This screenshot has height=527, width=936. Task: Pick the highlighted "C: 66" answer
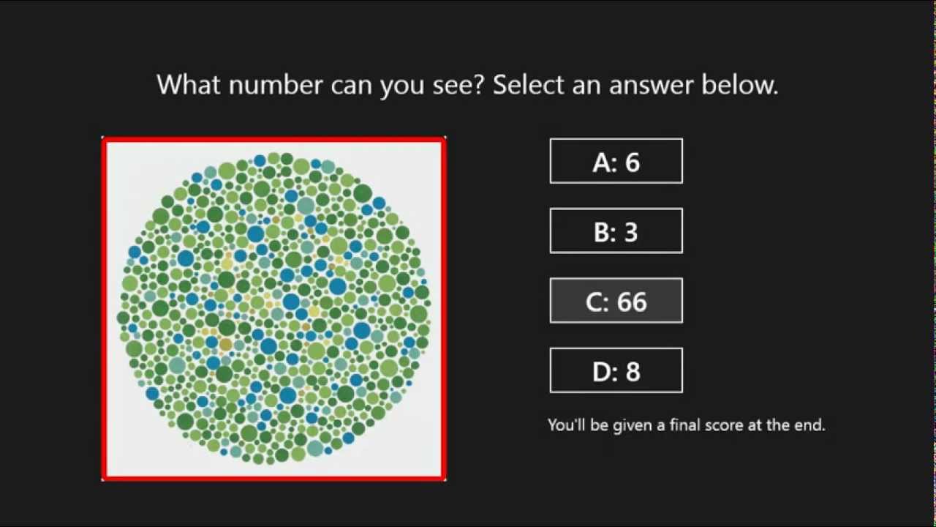tap(616, 301)
